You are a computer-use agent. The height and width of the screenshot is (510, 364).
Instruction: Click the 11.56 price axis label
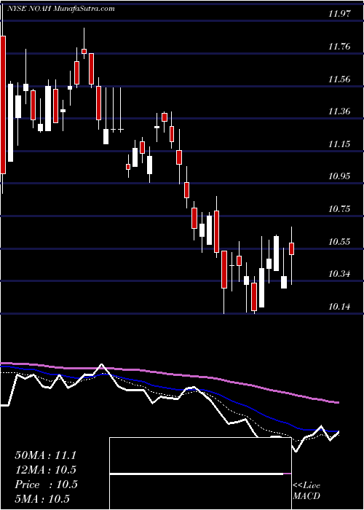tap(339, 79)
